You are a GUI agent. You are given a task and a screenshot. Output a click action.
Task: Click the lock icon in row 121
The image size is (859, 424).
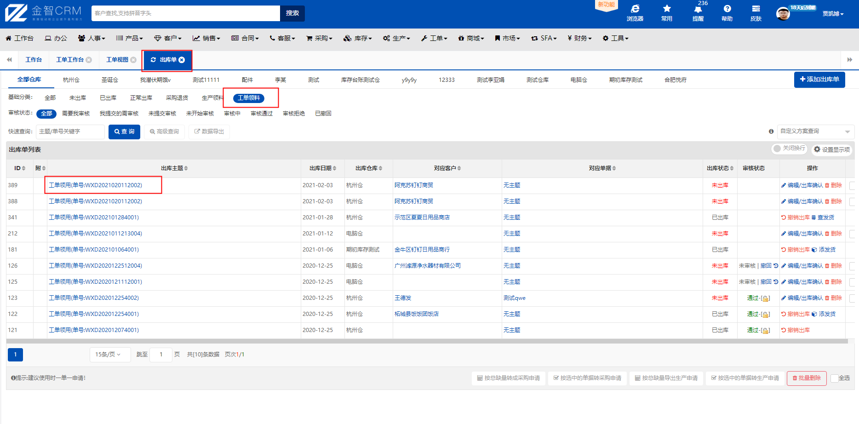[x=765, y=331]
